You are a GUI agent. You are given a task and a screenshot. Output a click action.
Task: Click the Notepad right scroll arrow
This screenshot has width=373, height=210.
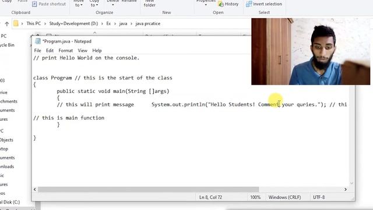[x=346, y=189]
